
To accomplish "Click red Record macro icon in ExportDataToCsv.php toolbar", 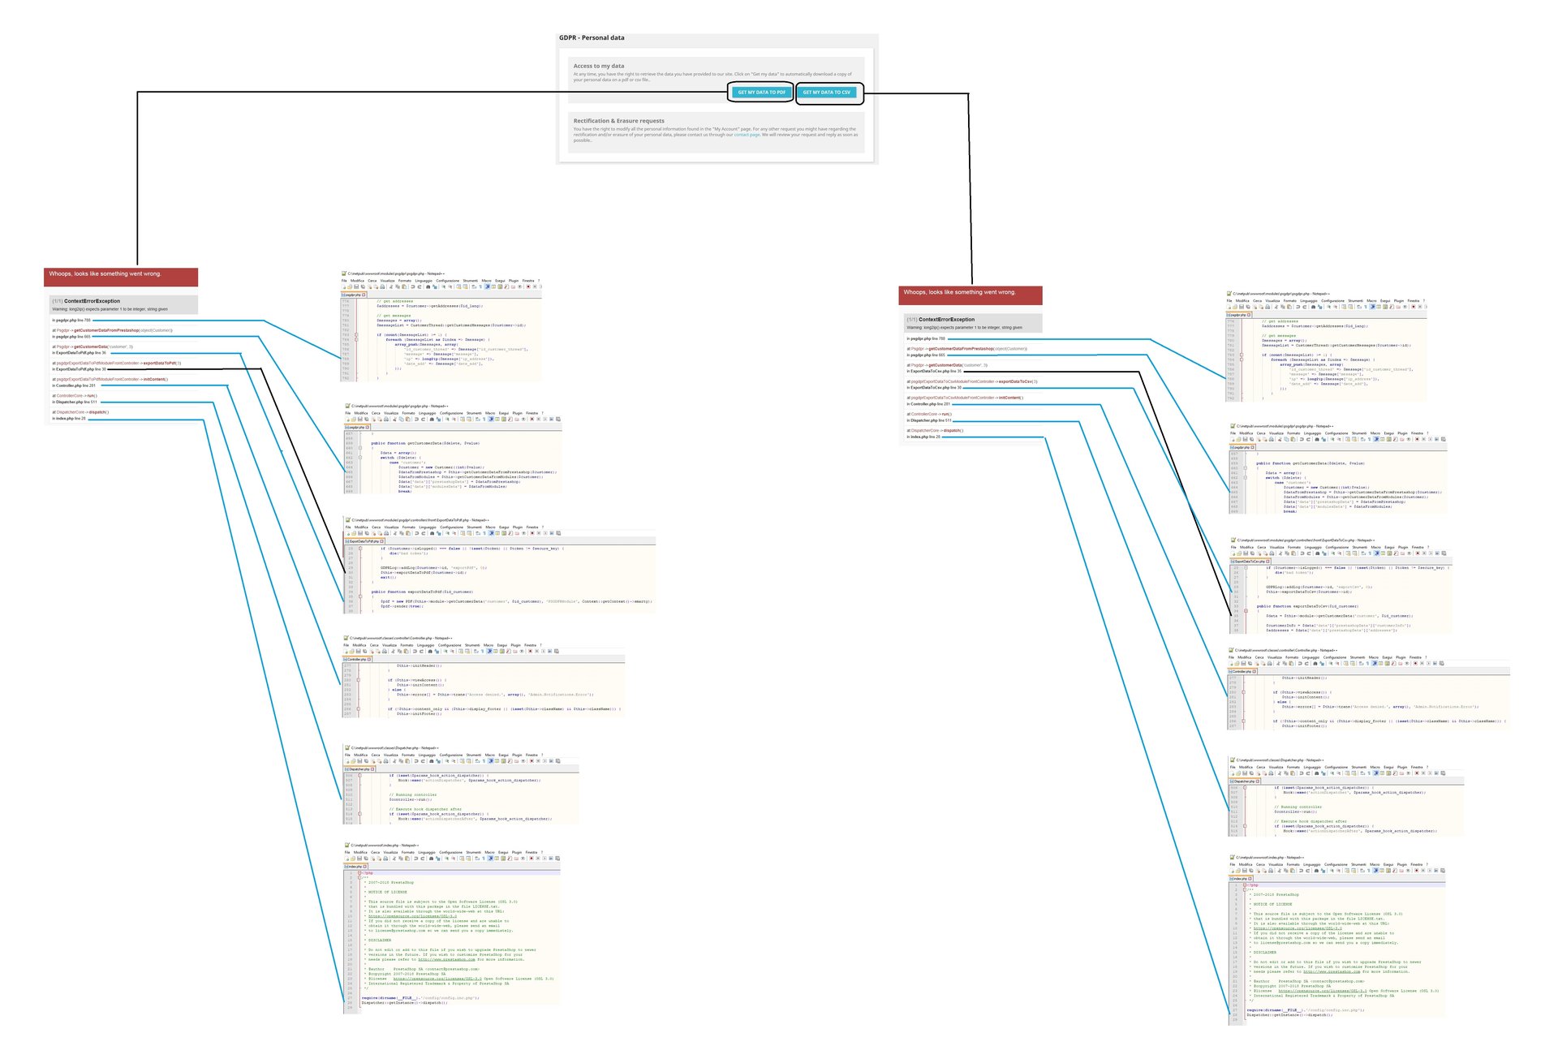I will pyautogui.click(x=1418, y=553).
